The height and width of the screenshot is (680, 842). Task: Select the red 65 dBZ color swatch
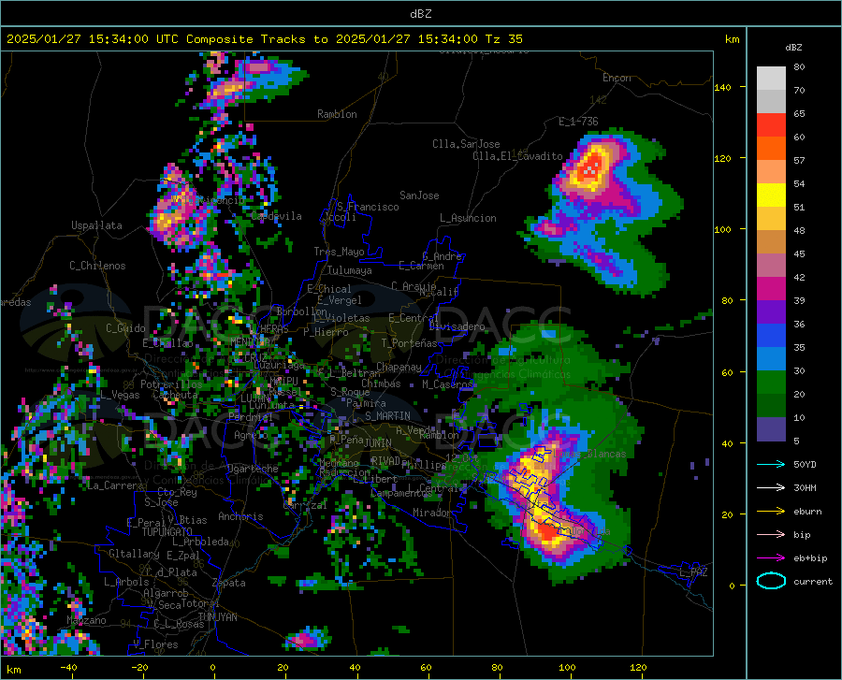point(771,125)
